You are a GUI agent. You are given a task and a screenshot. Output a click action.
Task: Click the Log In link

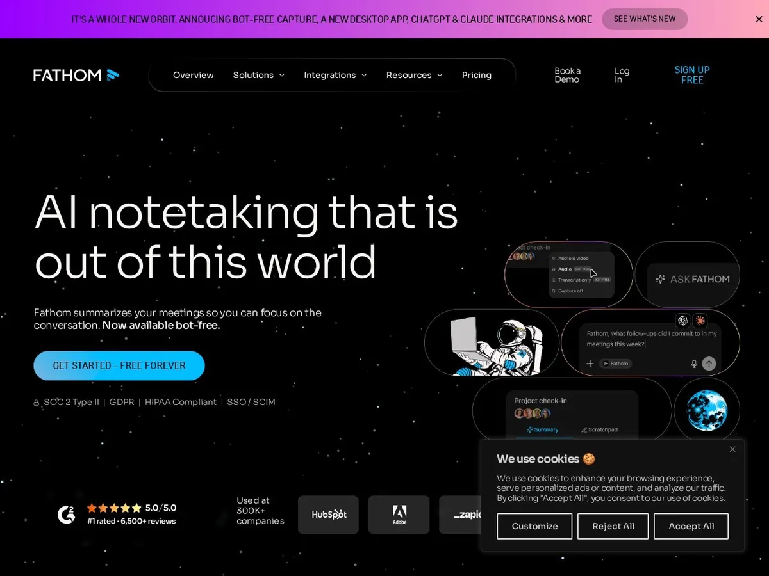click(x=622, y=75)
